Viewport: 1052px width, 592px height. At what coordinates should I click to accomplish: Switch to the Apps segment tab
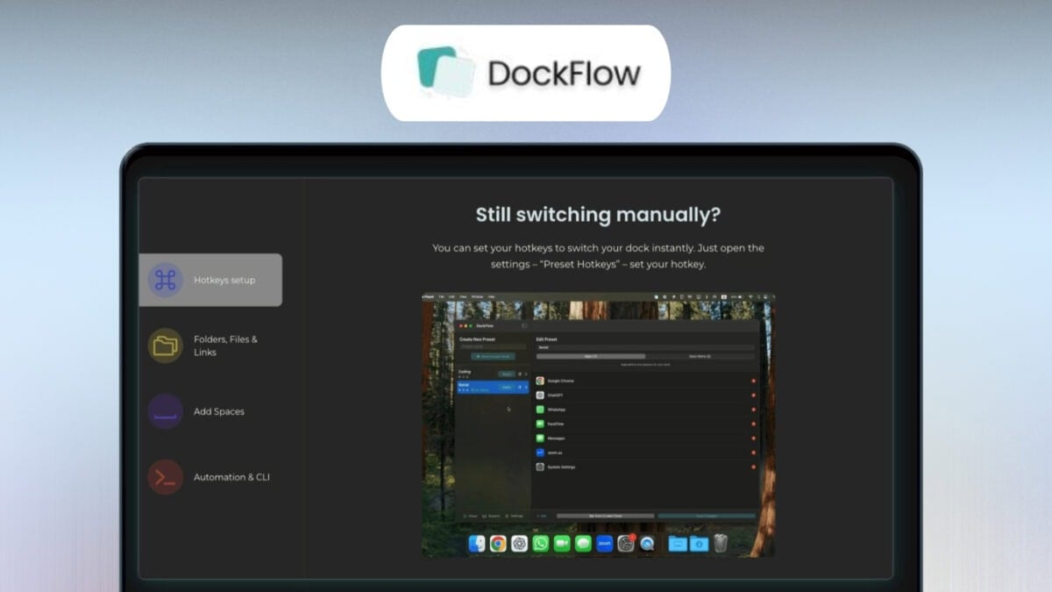point(591,355)
